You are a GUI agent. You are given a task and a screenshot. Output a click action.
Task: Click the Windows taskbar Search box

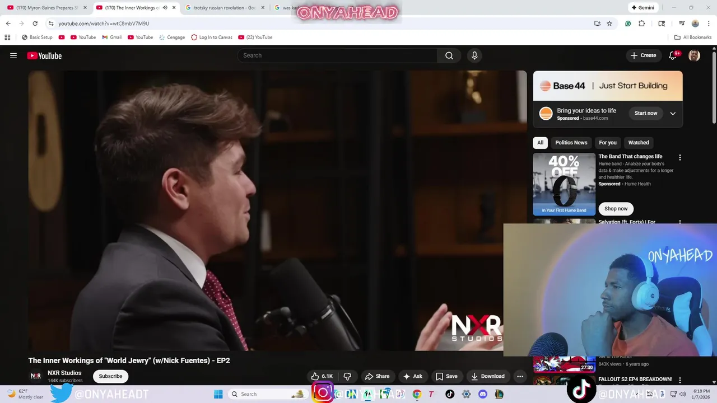click(x=267, y=394)
